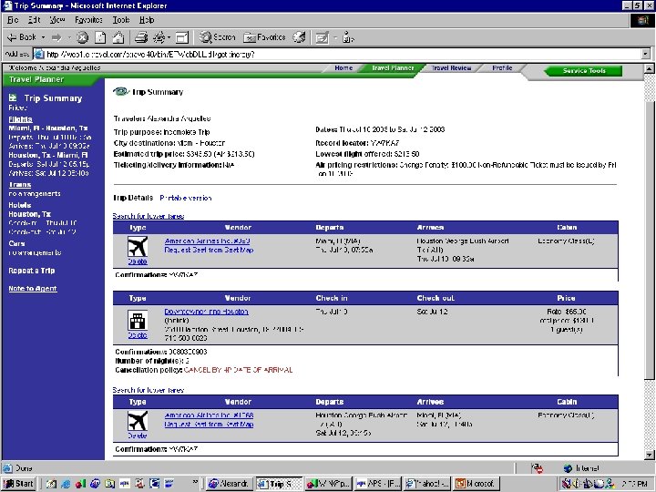Screen dimensions: 656x492
Task: Switch to the Travel Planner tab
Action: pos(393,67)
